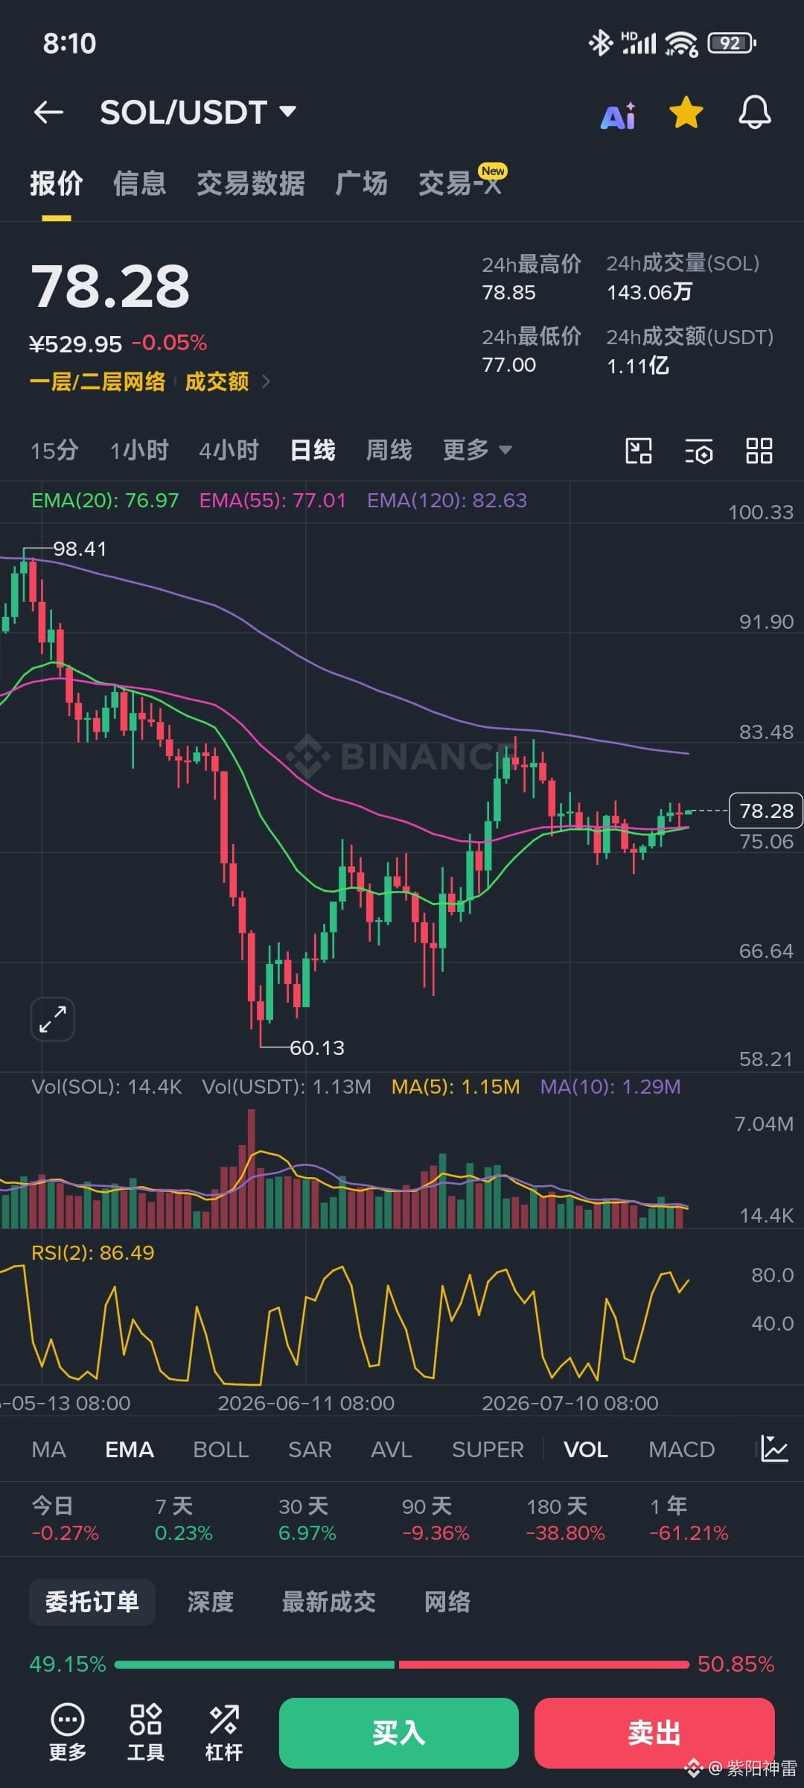Tap the 成交额 tag link
Screen dimensions: 804x1788
click(x=217, y=382)
